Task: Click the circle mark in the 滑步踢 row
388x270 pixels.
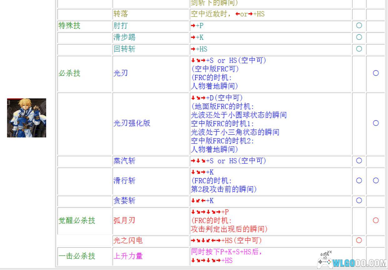Action: point(359,37)
